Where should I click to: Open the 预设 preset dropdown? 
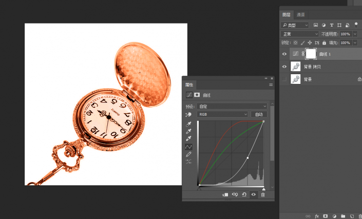[x=232, y=106]
